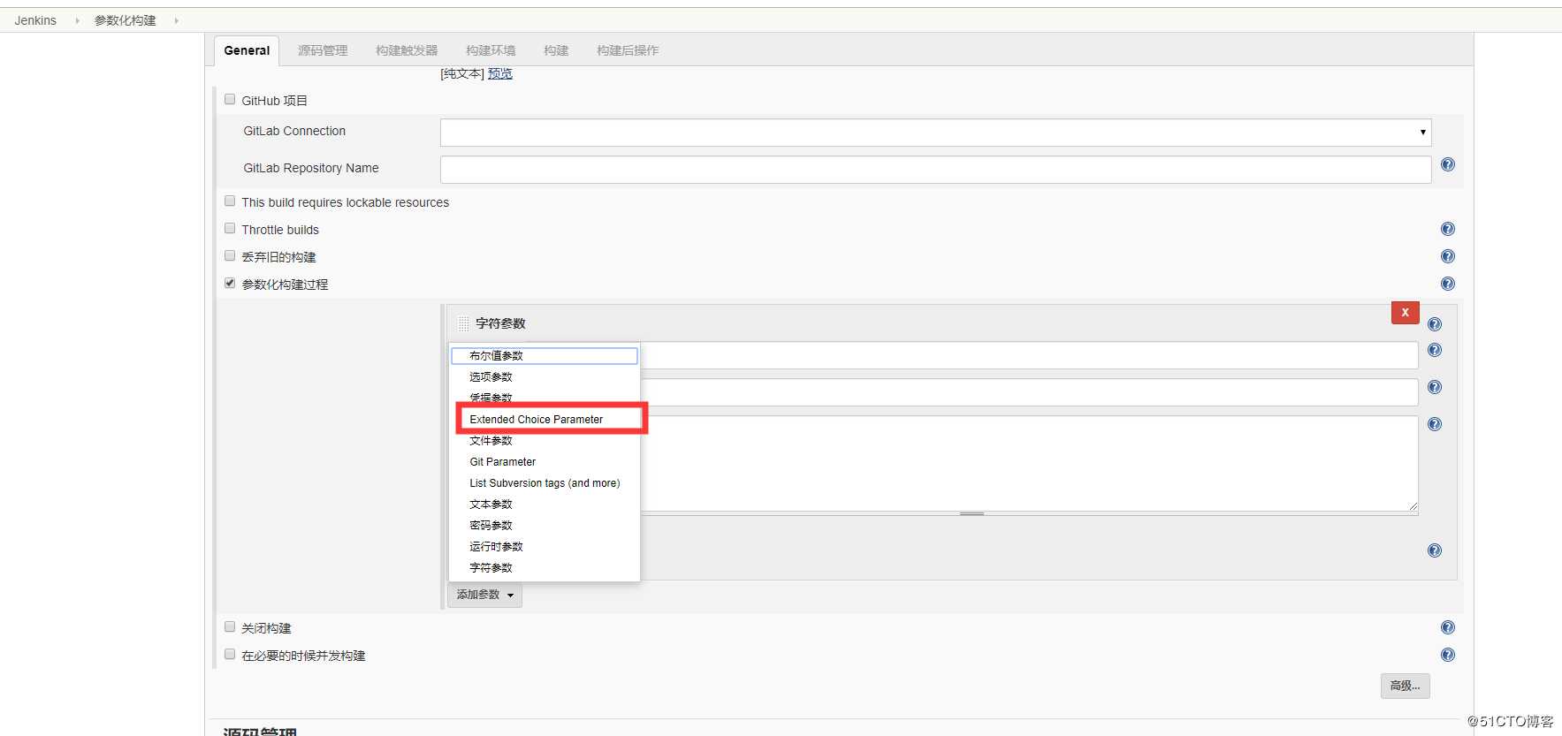Open the GitLab Connection dropdown

click(x=935, y=133)
